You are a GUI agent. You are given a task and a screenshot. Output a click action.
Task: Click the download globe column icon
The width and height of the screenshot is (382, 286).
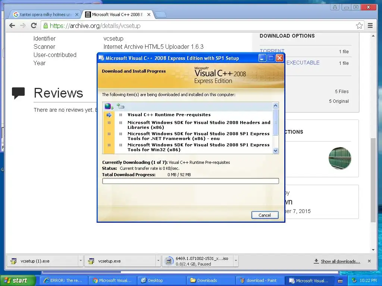pos(109,106)
